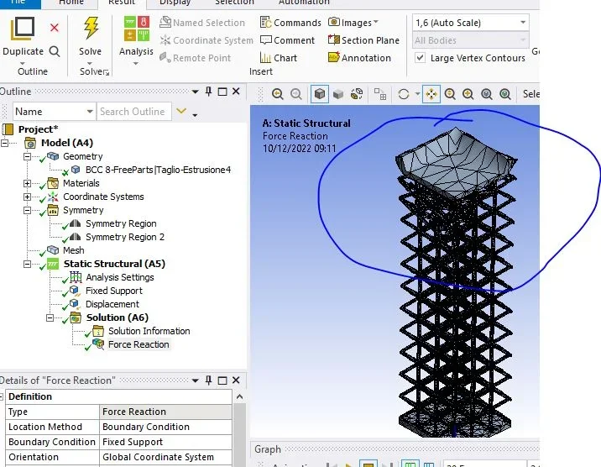Click the Rotate tool icon
601x467 pixels.
404,94
